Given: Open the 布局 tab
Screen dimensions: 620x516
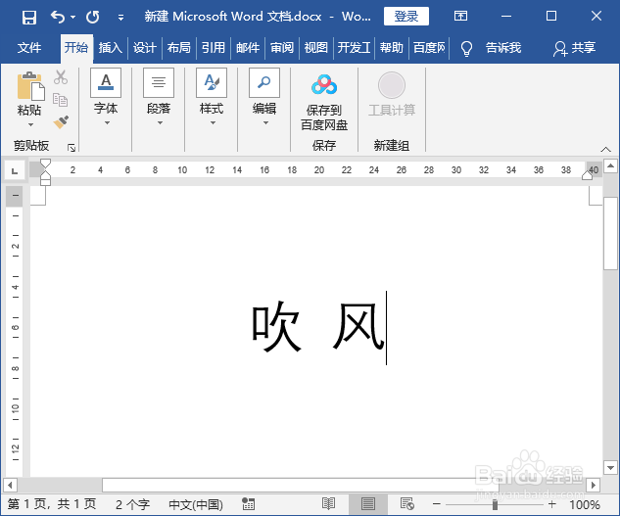Looking at the screenshot, I should 179,48.
